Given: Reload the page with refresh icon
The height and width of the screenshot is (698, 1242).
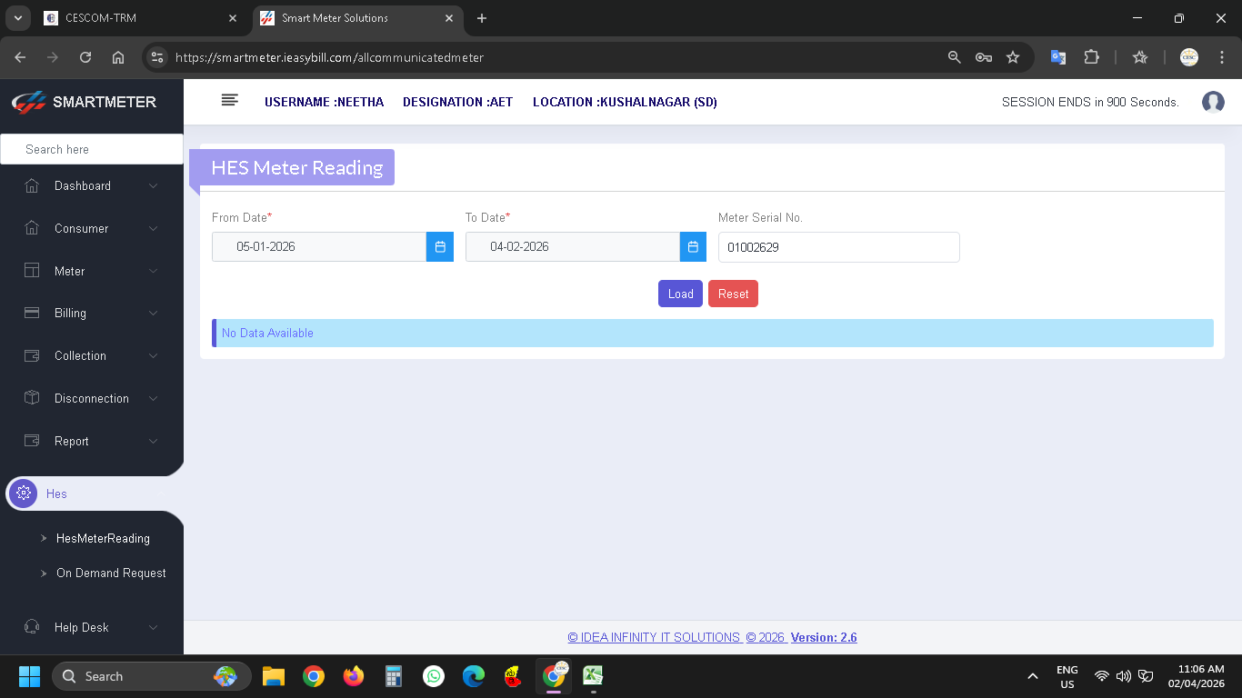Looking at the screenshot, I should click(x=85, y=57).
